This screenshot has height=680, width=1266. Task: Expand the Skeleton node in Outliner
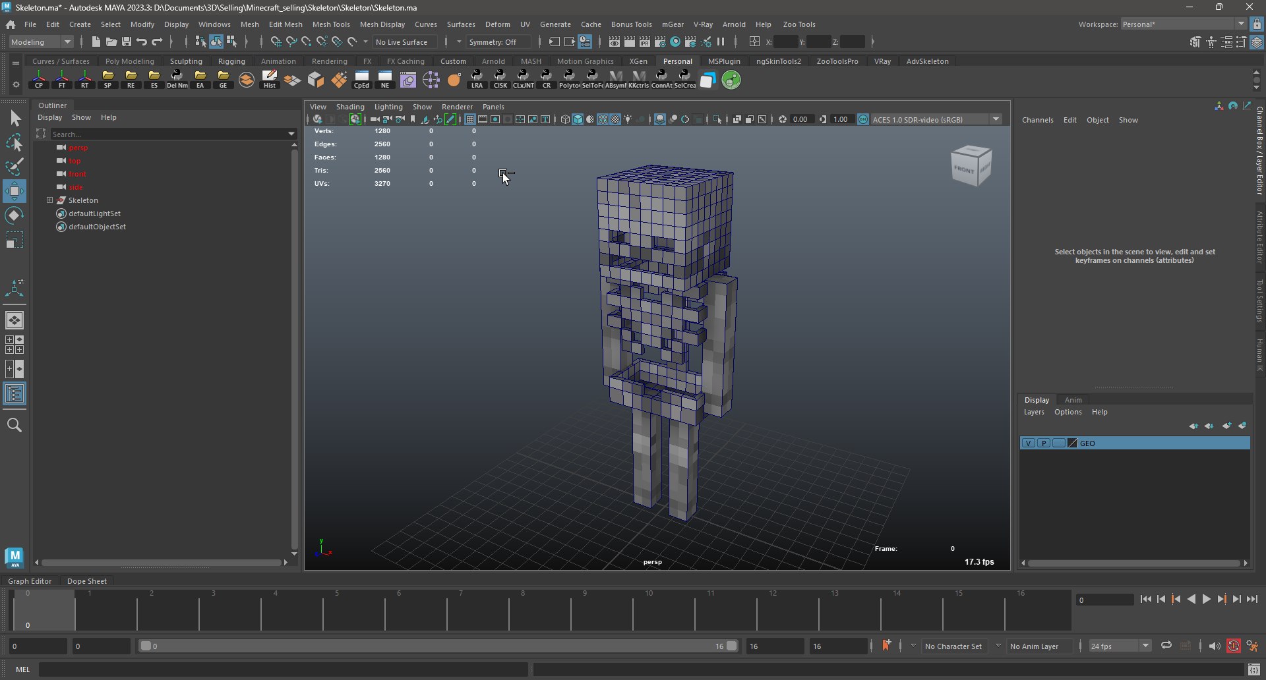(x=49, y=200)
